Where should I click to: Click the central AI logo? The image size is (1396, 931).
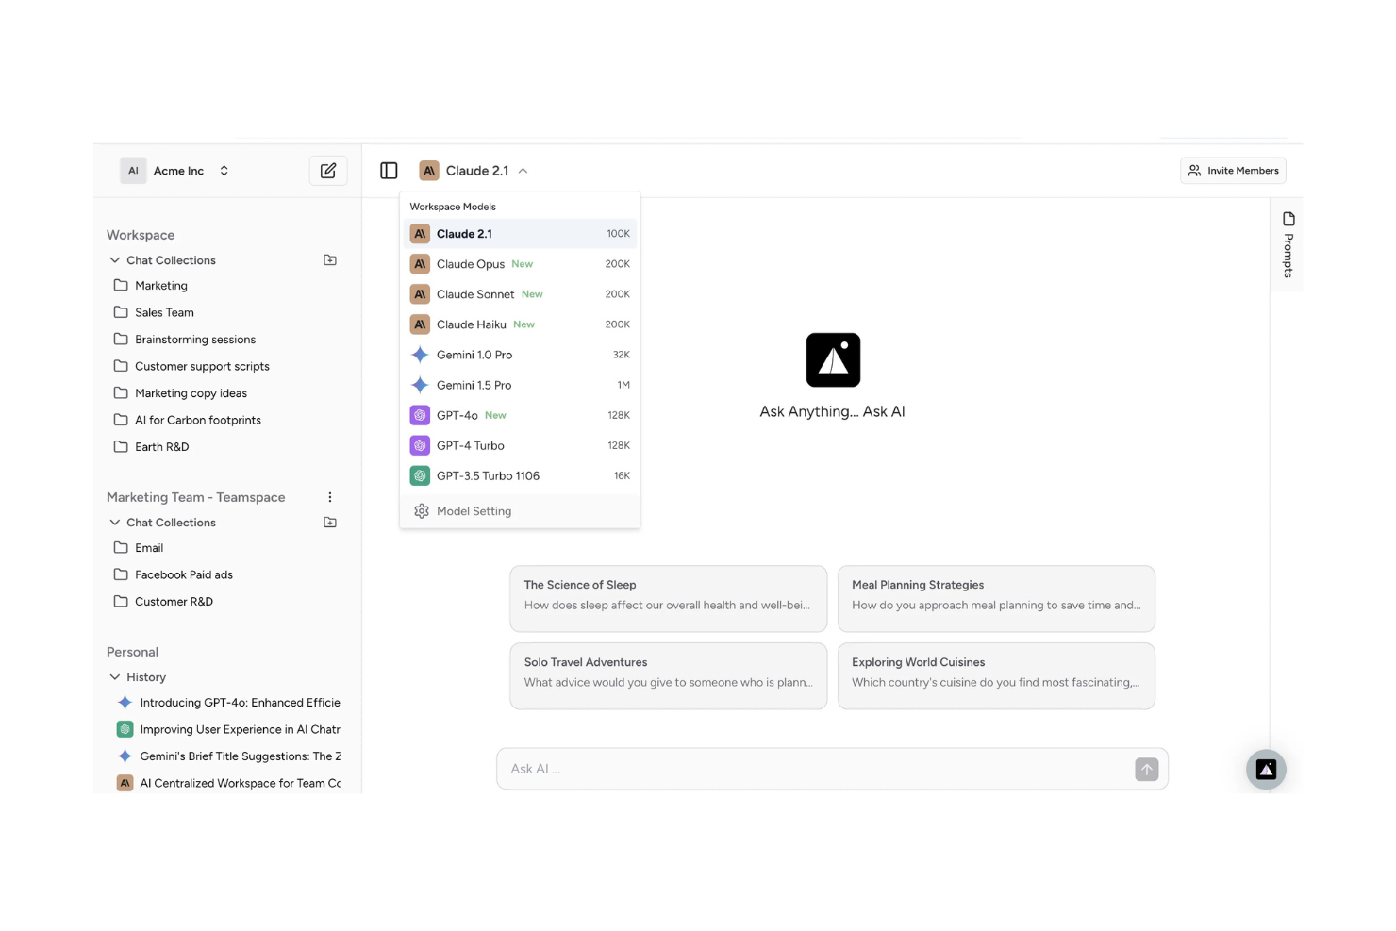click(x=833, y=360)
